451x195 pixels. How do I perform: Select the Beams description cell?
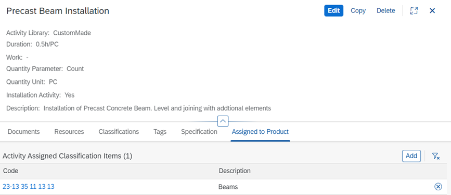click(x=228, y=187)
